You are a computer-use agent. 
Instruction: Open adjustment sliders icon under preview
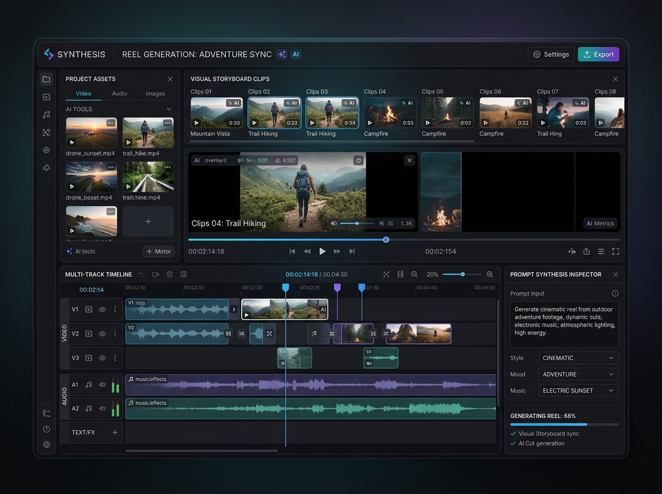601,251
